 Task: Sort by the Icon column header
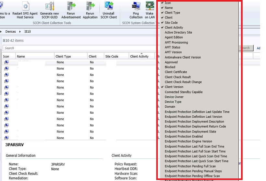pos(9,56)
